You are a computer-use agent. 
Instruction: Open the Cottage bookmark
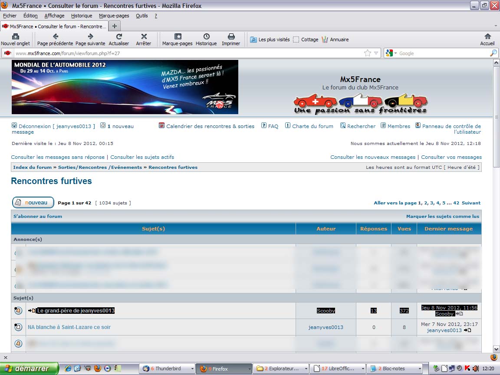(x=306, y=39)
